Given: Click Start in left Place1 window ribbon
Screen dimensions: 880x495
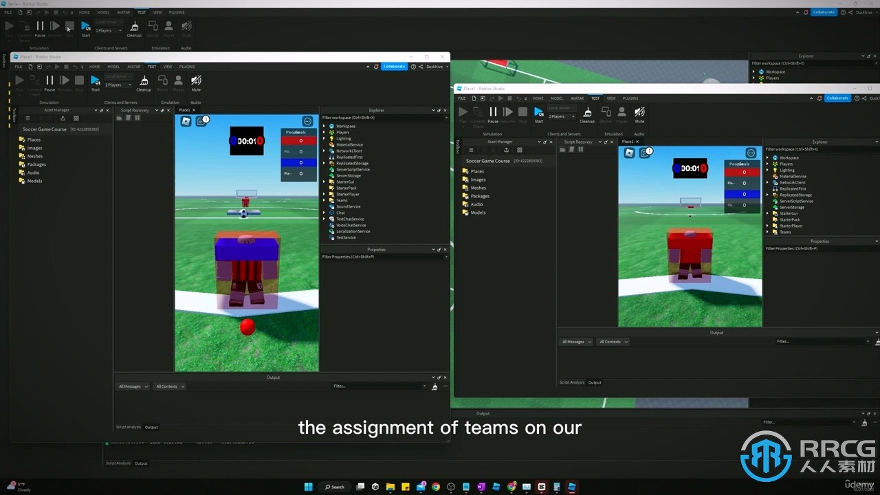Looking at the screenshot, I should (x=96, y=83).
